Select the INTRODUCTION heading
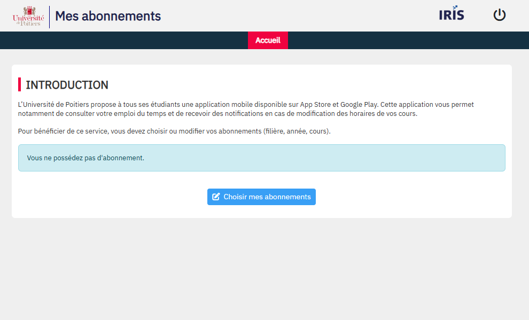This screenshot has width=529, height=320. (67, 85)
